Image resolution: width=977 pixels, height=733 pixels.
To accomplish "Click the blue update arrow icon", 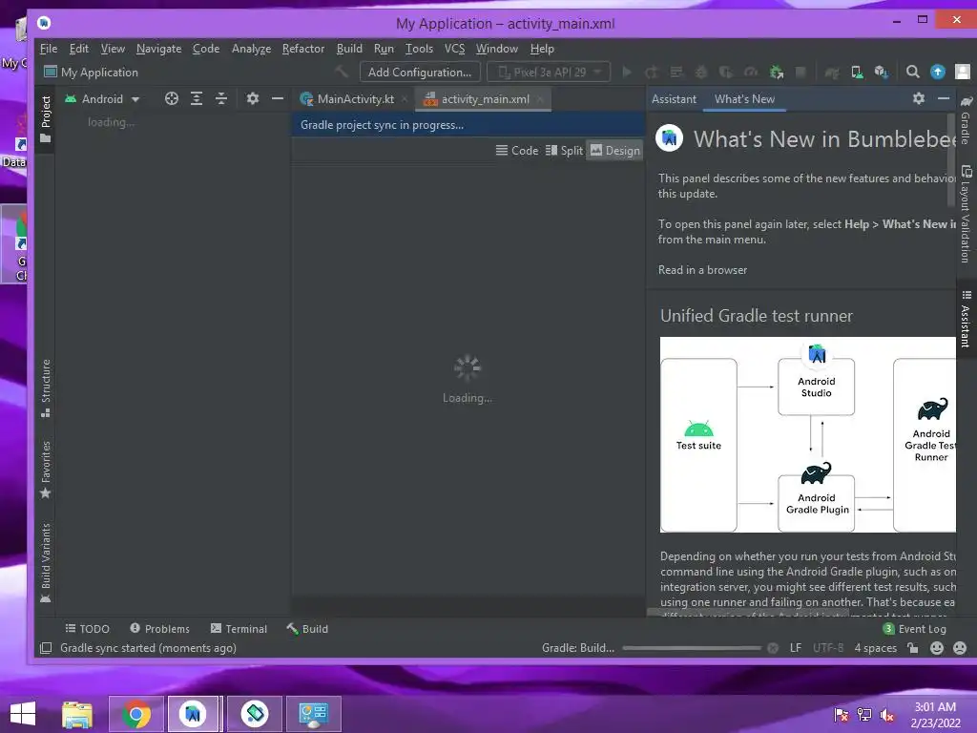I will pos(938,73).
